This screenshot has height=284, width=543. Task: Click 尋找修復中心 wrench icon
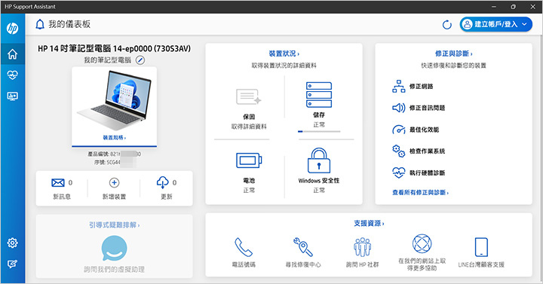click(303, 247)
